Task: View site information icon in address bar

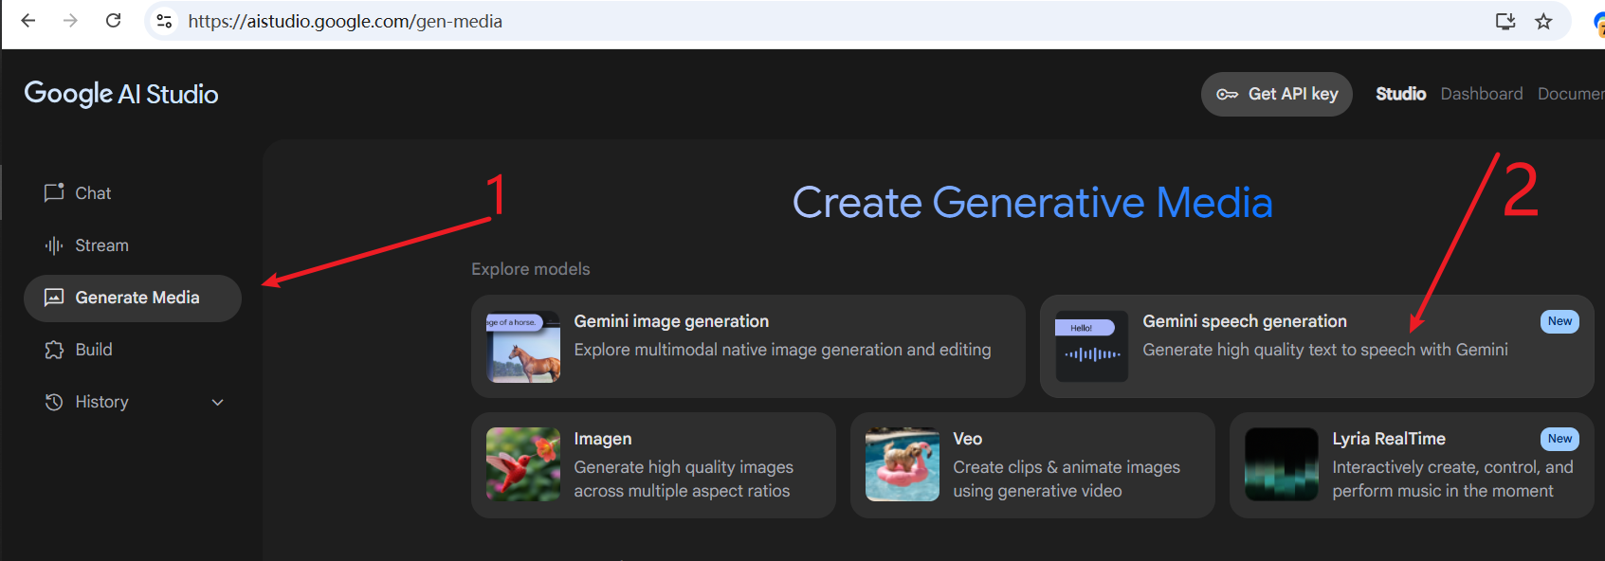Action: pos(165,21)
